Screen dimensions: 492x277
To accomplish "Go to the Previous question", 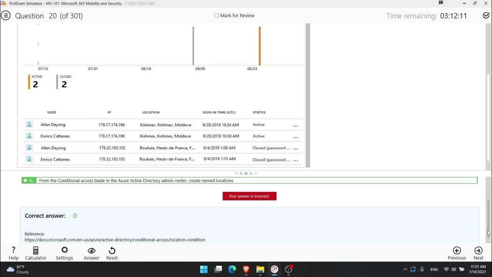I will (x=457, y=254).
